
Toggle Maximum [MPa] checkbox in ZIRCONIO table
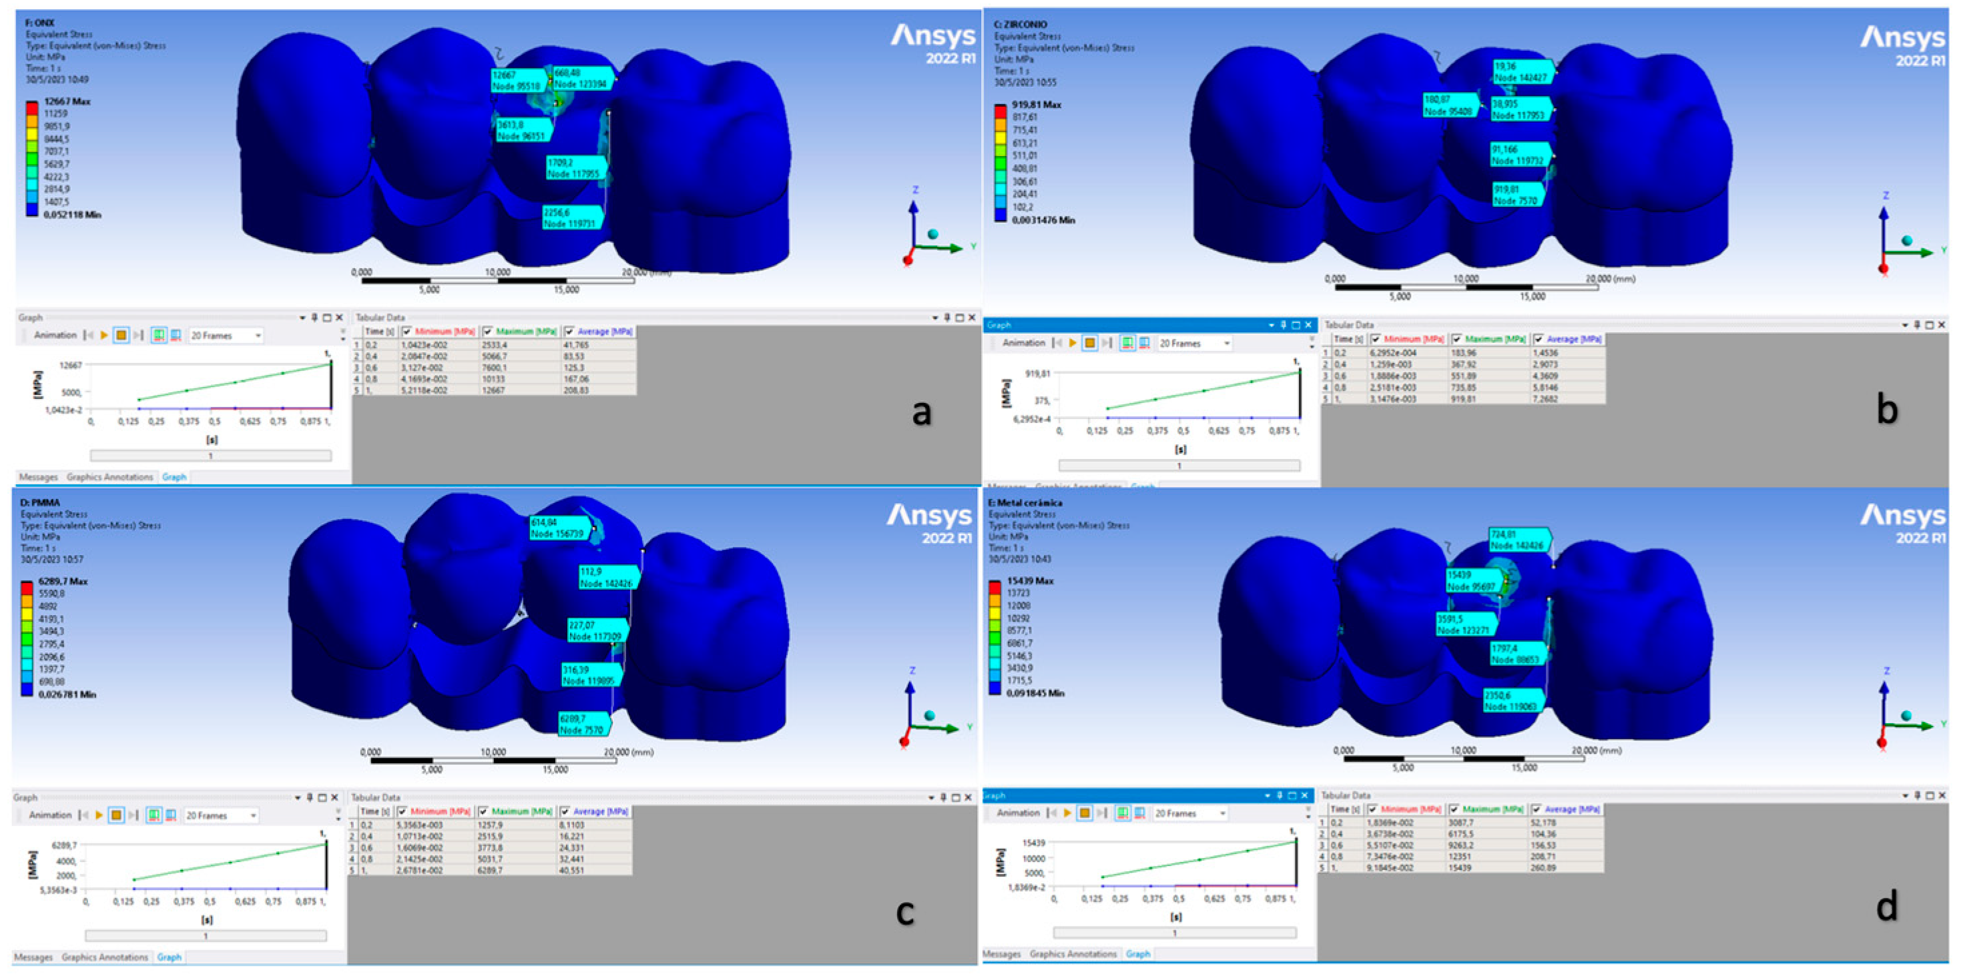[1456, 339]
